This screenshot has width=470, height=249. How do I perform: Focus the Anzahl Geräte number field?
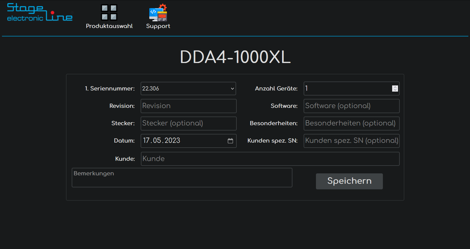coord(352,89)
